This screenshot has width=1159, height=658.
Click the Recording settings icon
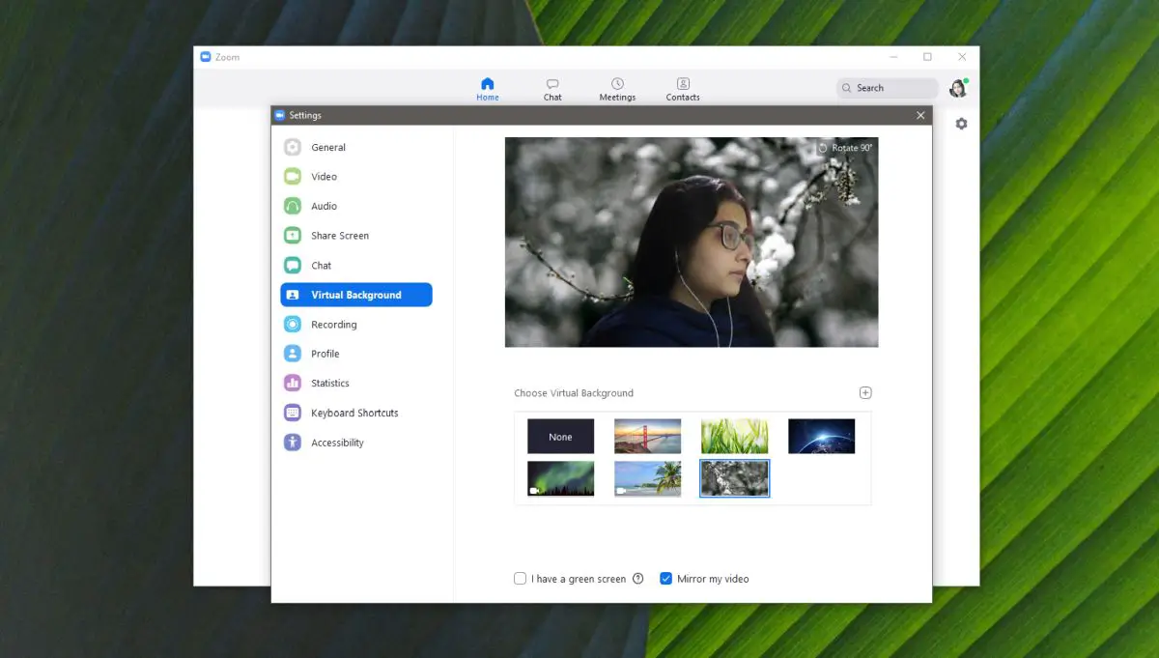(293, 325)
